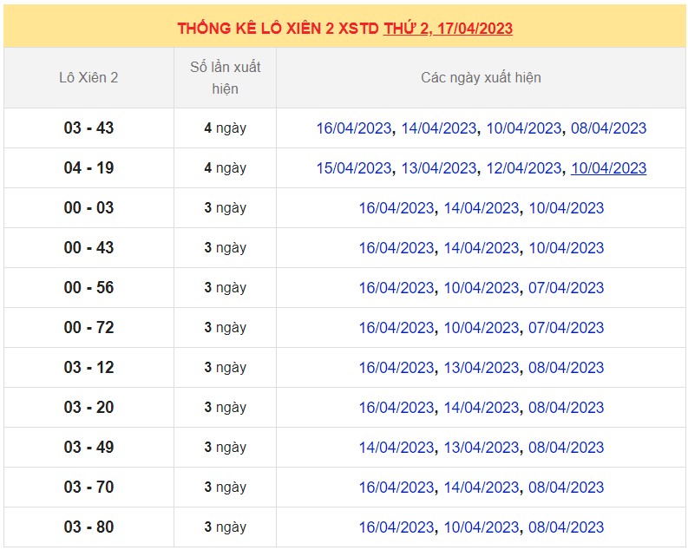Screen dimensions: 688x550
Task: Open underlined 10/04/2023 in 04 - 19 row
Action: (x=608, y=168)
